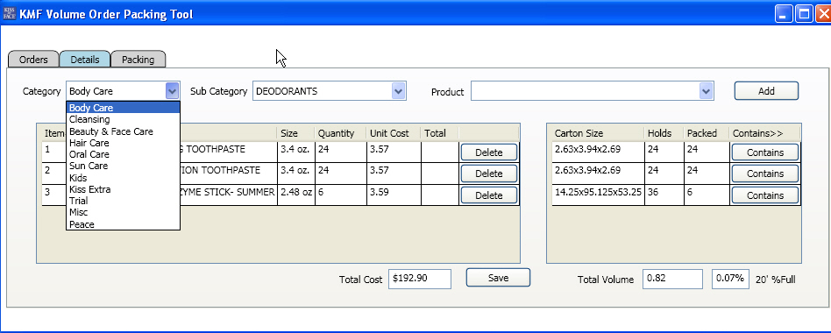Click unit cost 3.59 cell
831x333 pixels.
394,195
